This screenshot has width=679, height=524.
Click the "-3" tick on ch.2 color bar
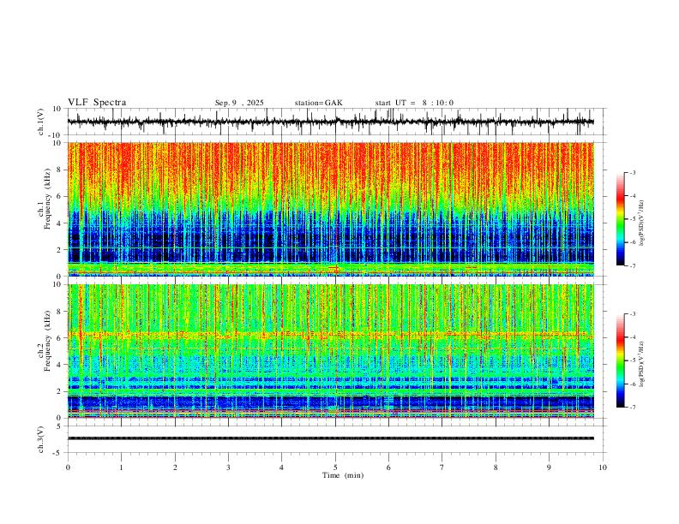632,314
